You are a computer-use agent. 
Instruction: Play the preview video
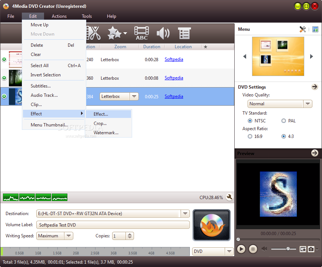tap(241, 249)
